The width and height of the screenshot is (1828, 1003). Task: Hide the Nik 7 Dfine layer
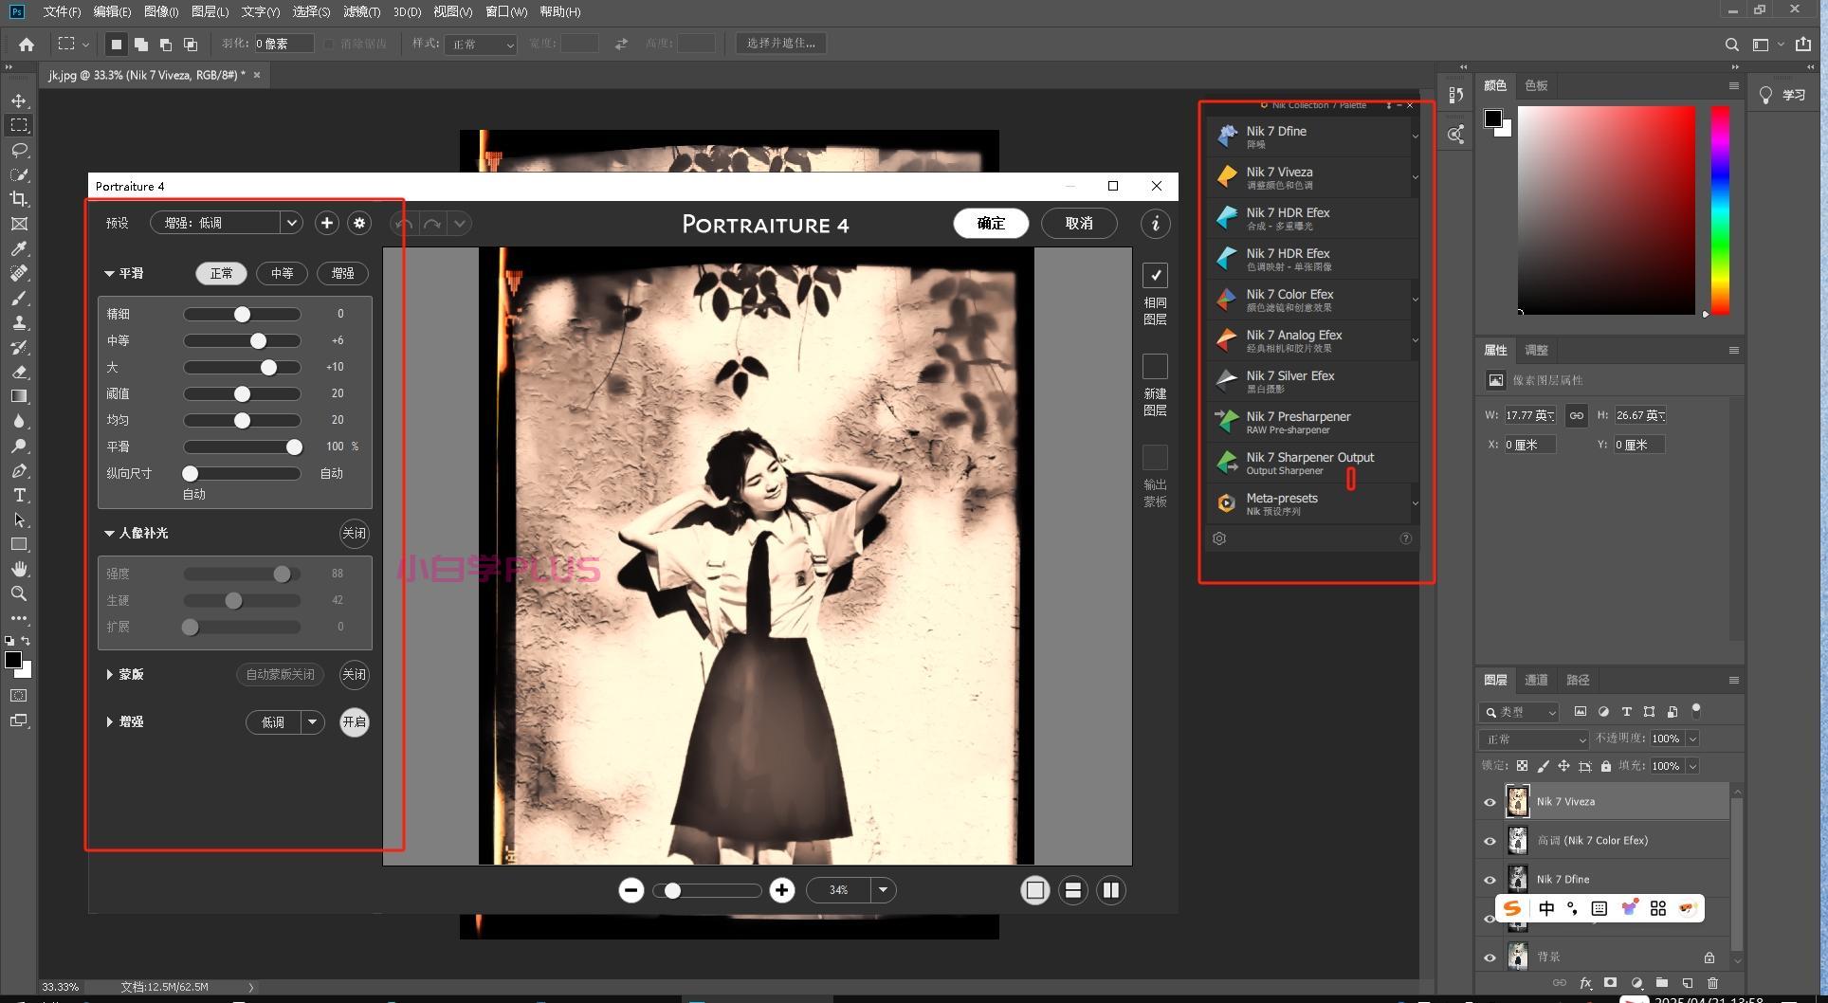point(1490,880)
